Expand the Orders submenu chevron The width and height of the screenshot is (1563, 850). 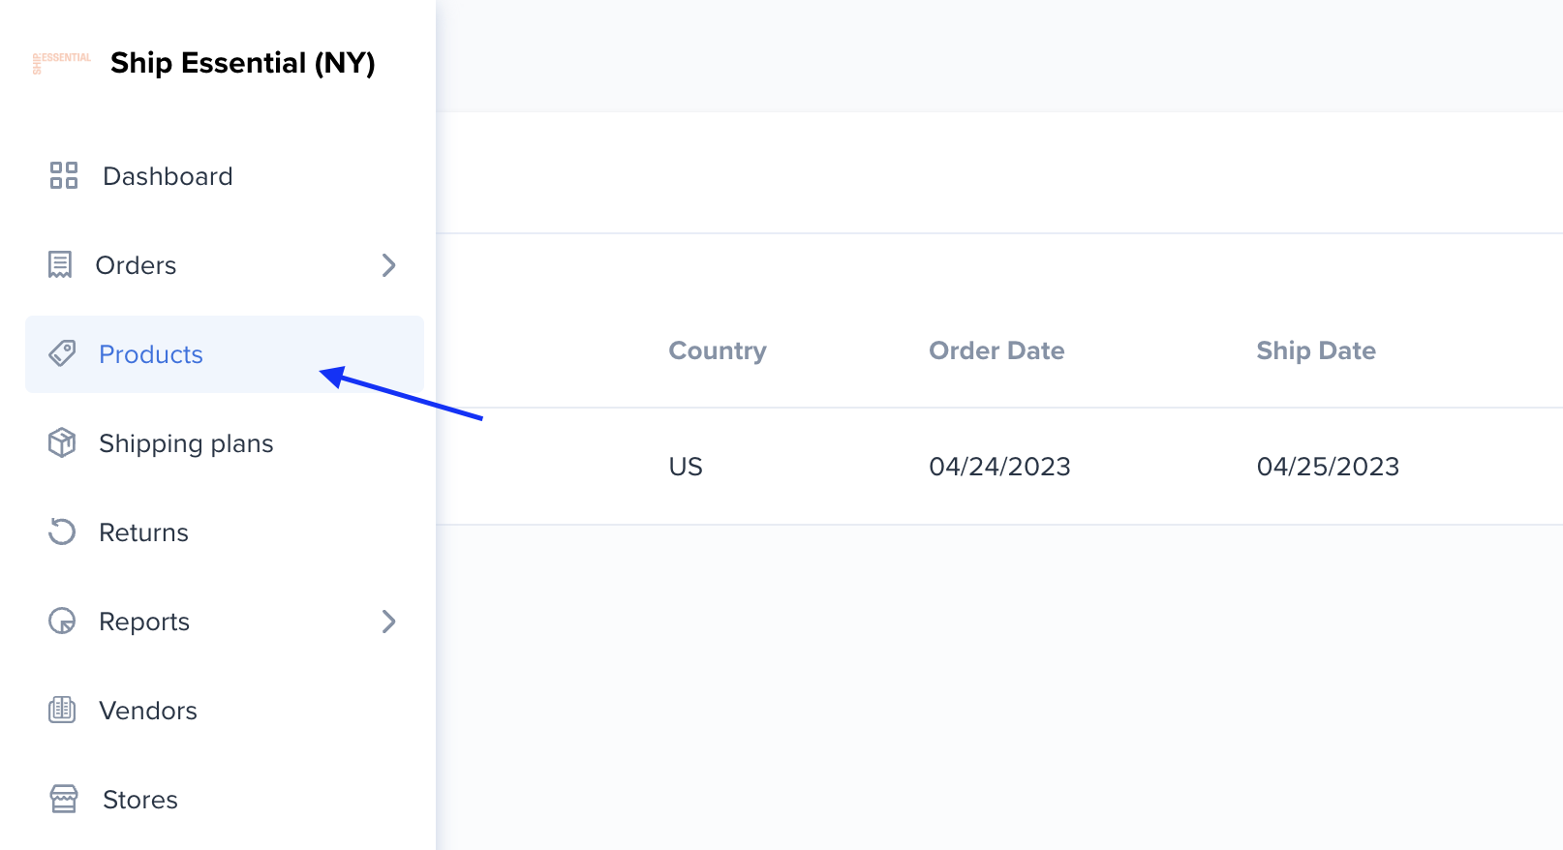coord(389,265)
